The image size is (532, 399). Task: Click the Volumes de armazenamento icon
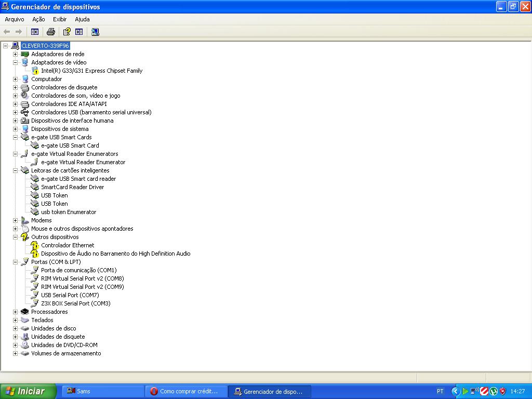click(25, 353)
